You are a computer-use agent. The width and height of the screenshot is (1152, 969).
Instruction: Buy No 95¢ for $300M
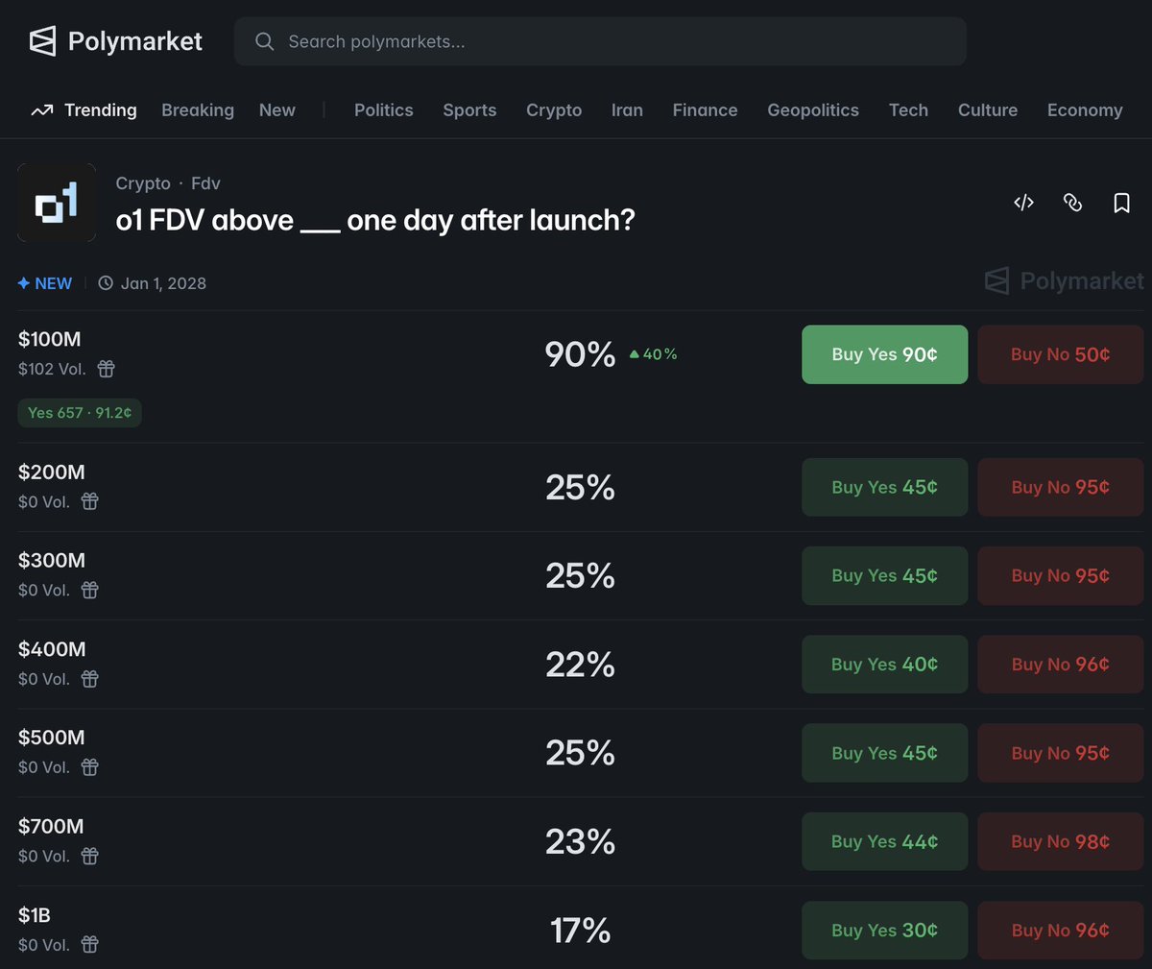[1061, 575]
